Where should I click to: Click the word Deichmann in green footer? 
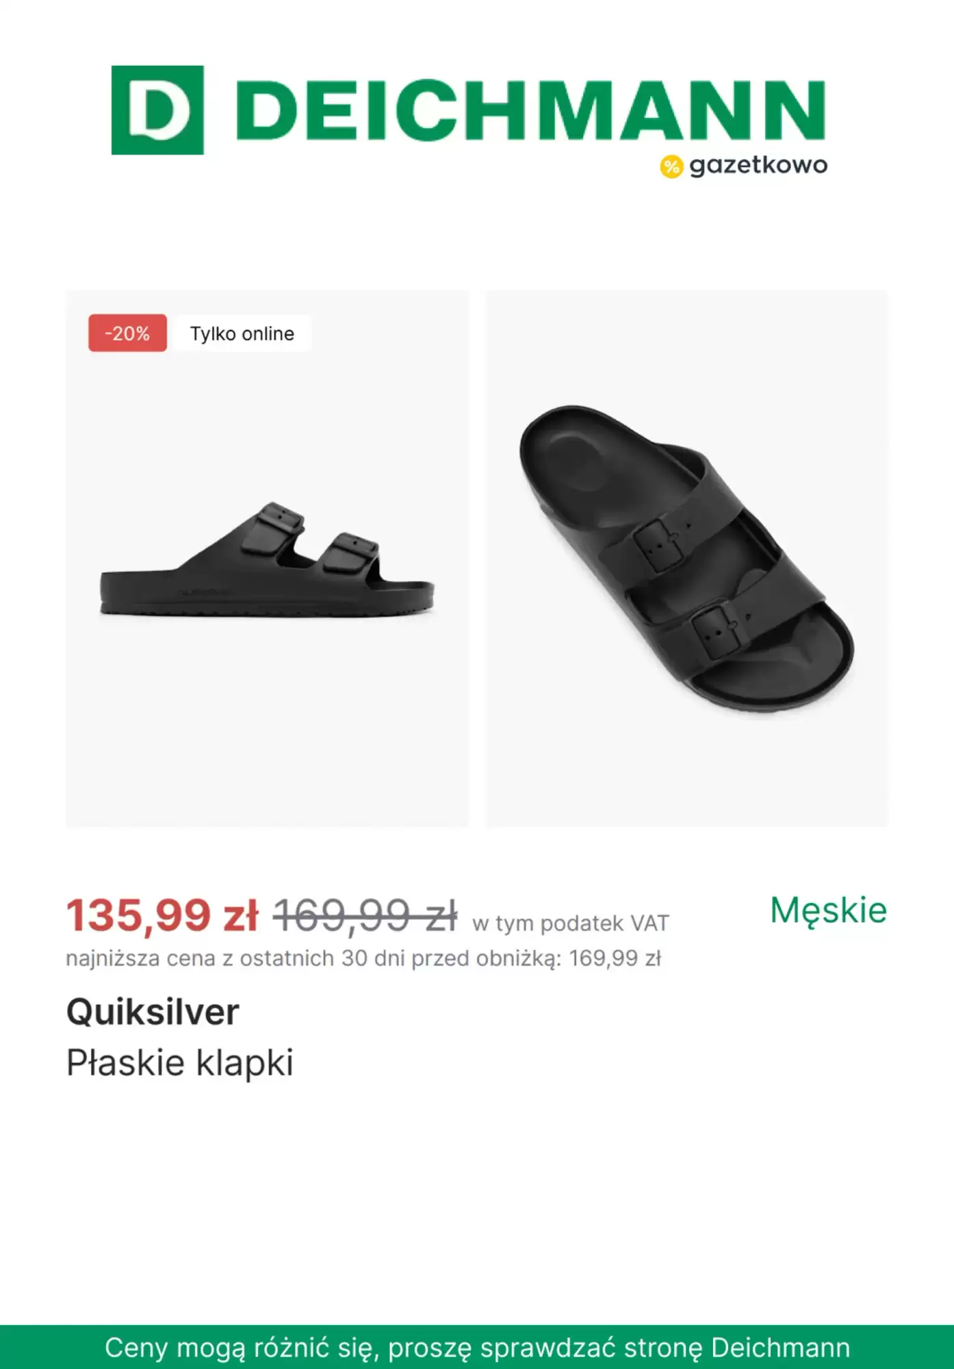(x=780, y=1348)
